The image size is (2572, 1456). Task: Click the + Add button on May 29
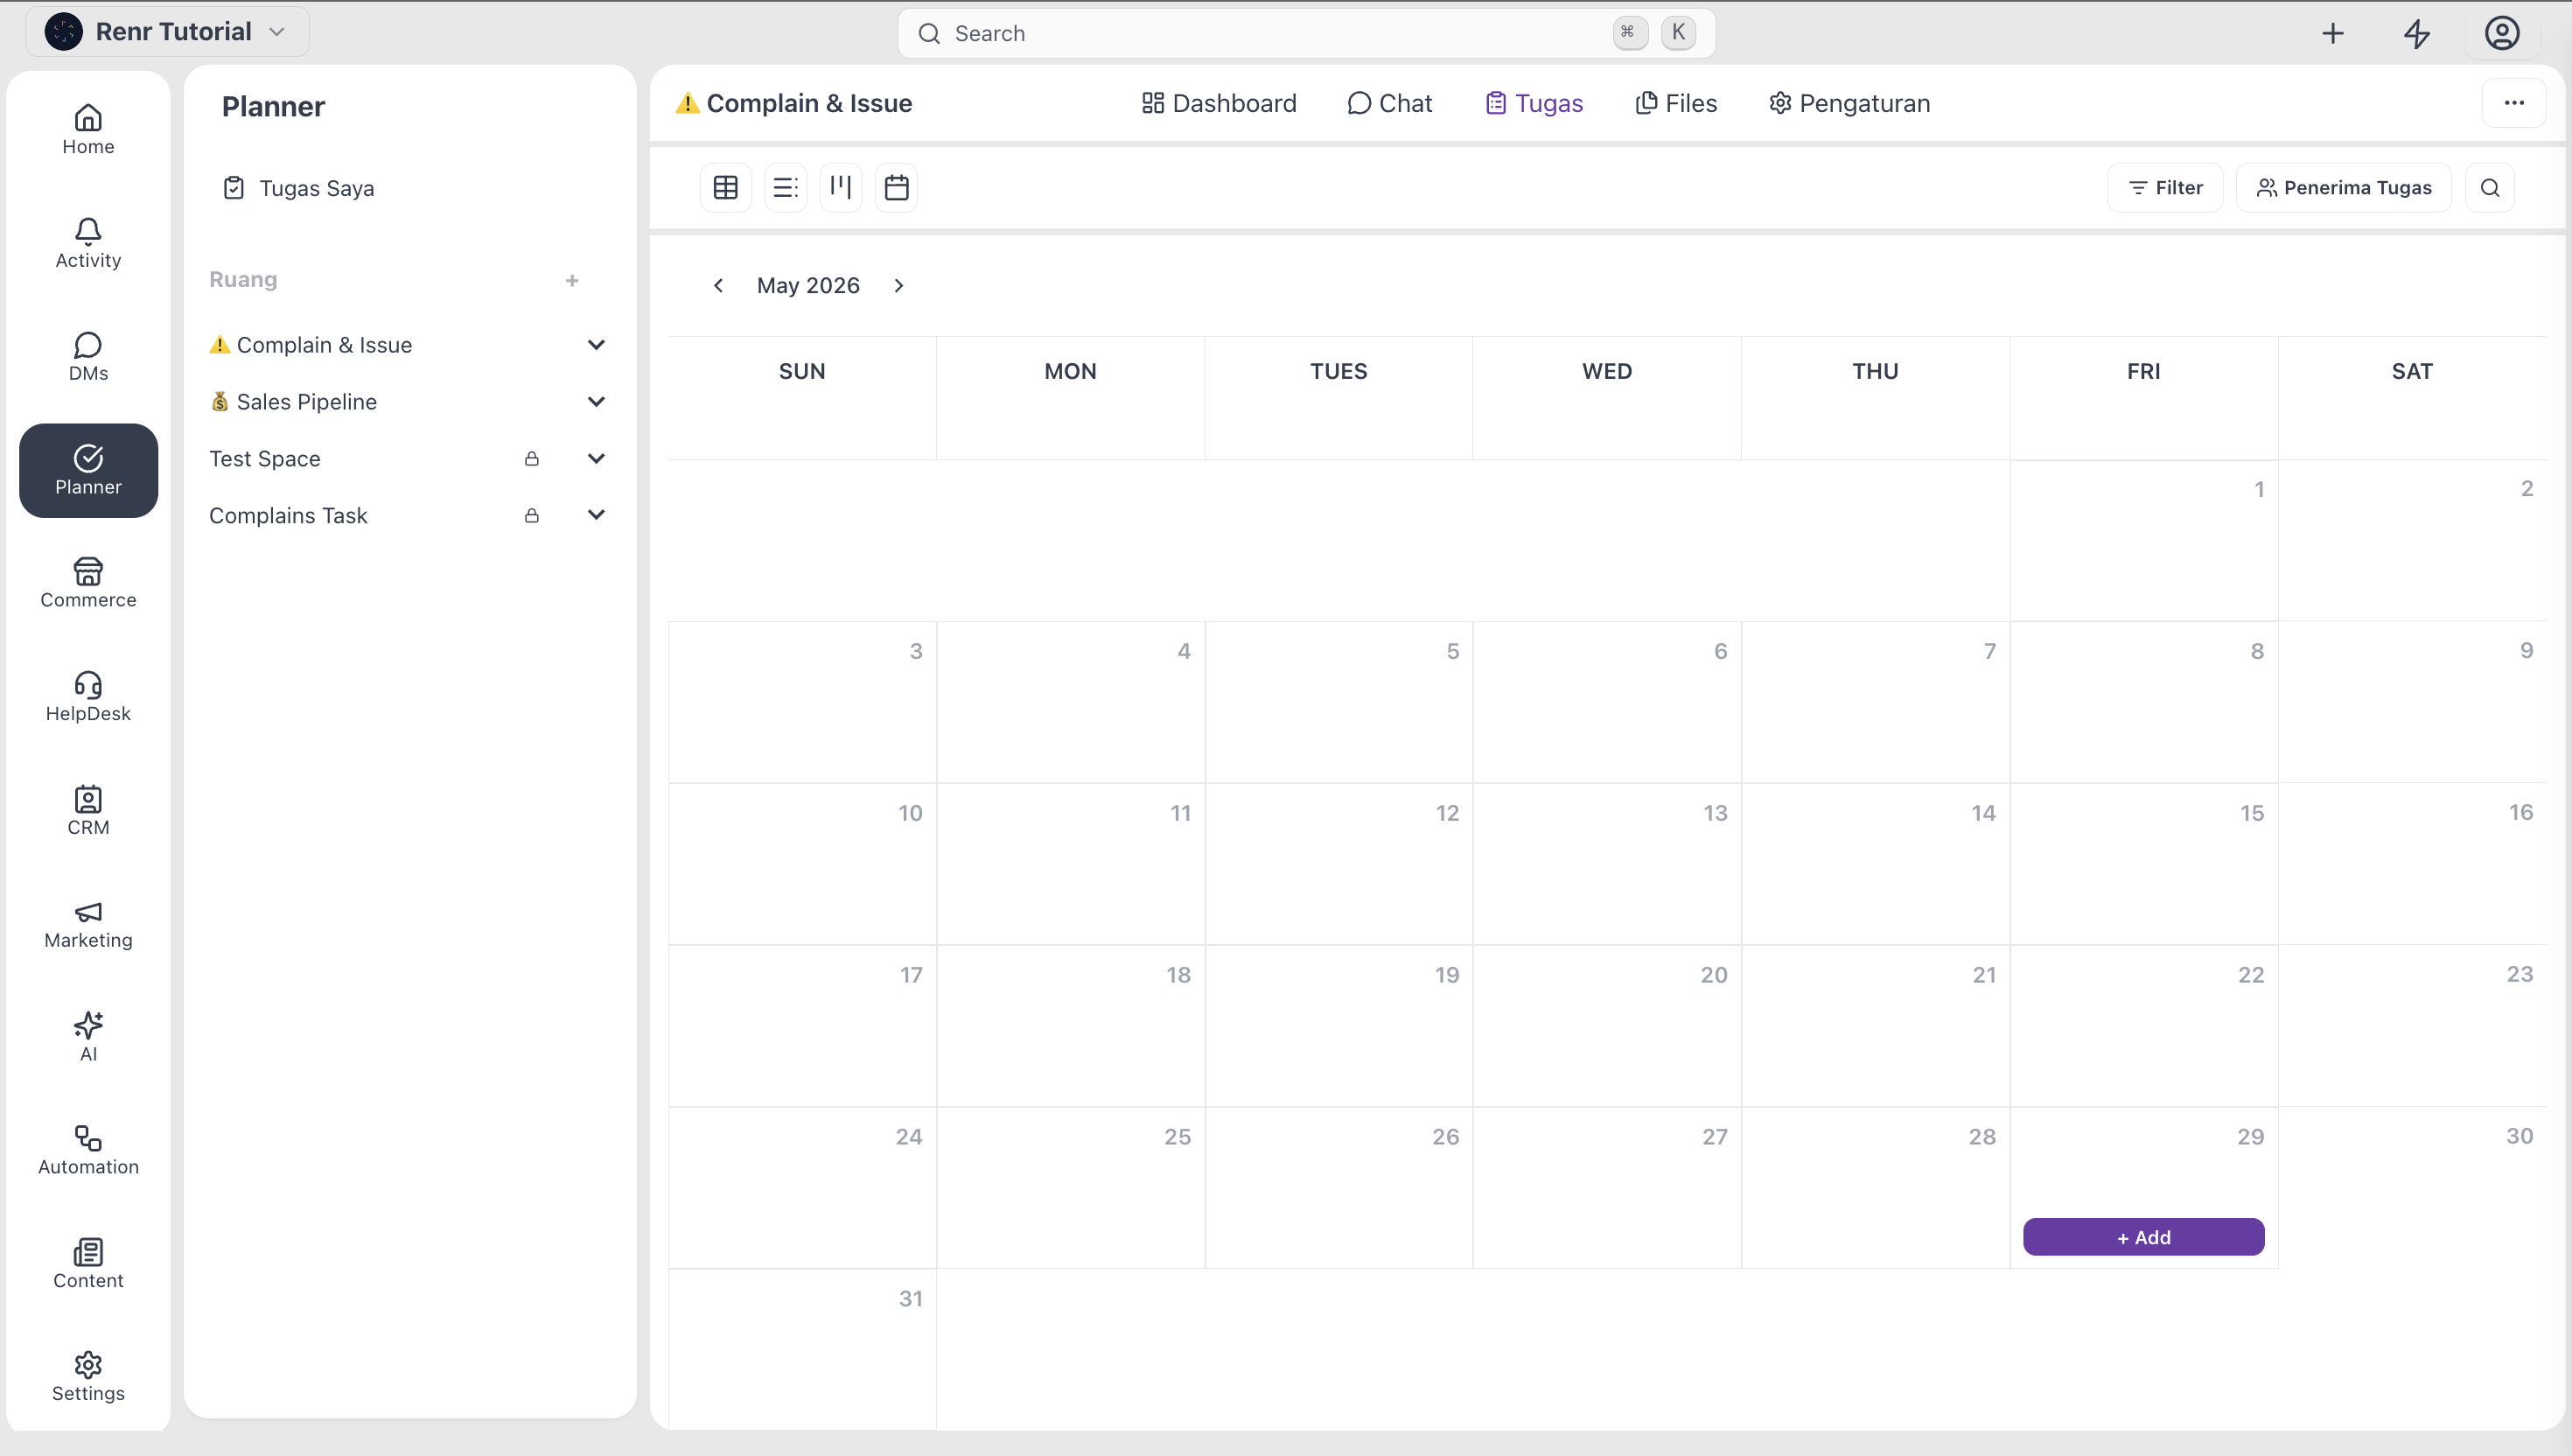click(x=2143, y=1237)
